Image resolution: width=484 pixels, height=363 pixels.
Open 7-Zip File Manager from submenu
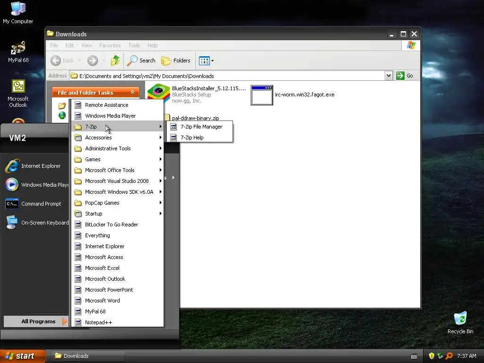200,127
